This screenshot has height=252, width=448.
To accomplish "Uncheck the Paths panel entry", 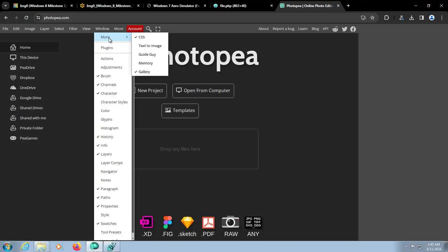I will [113, 197].
